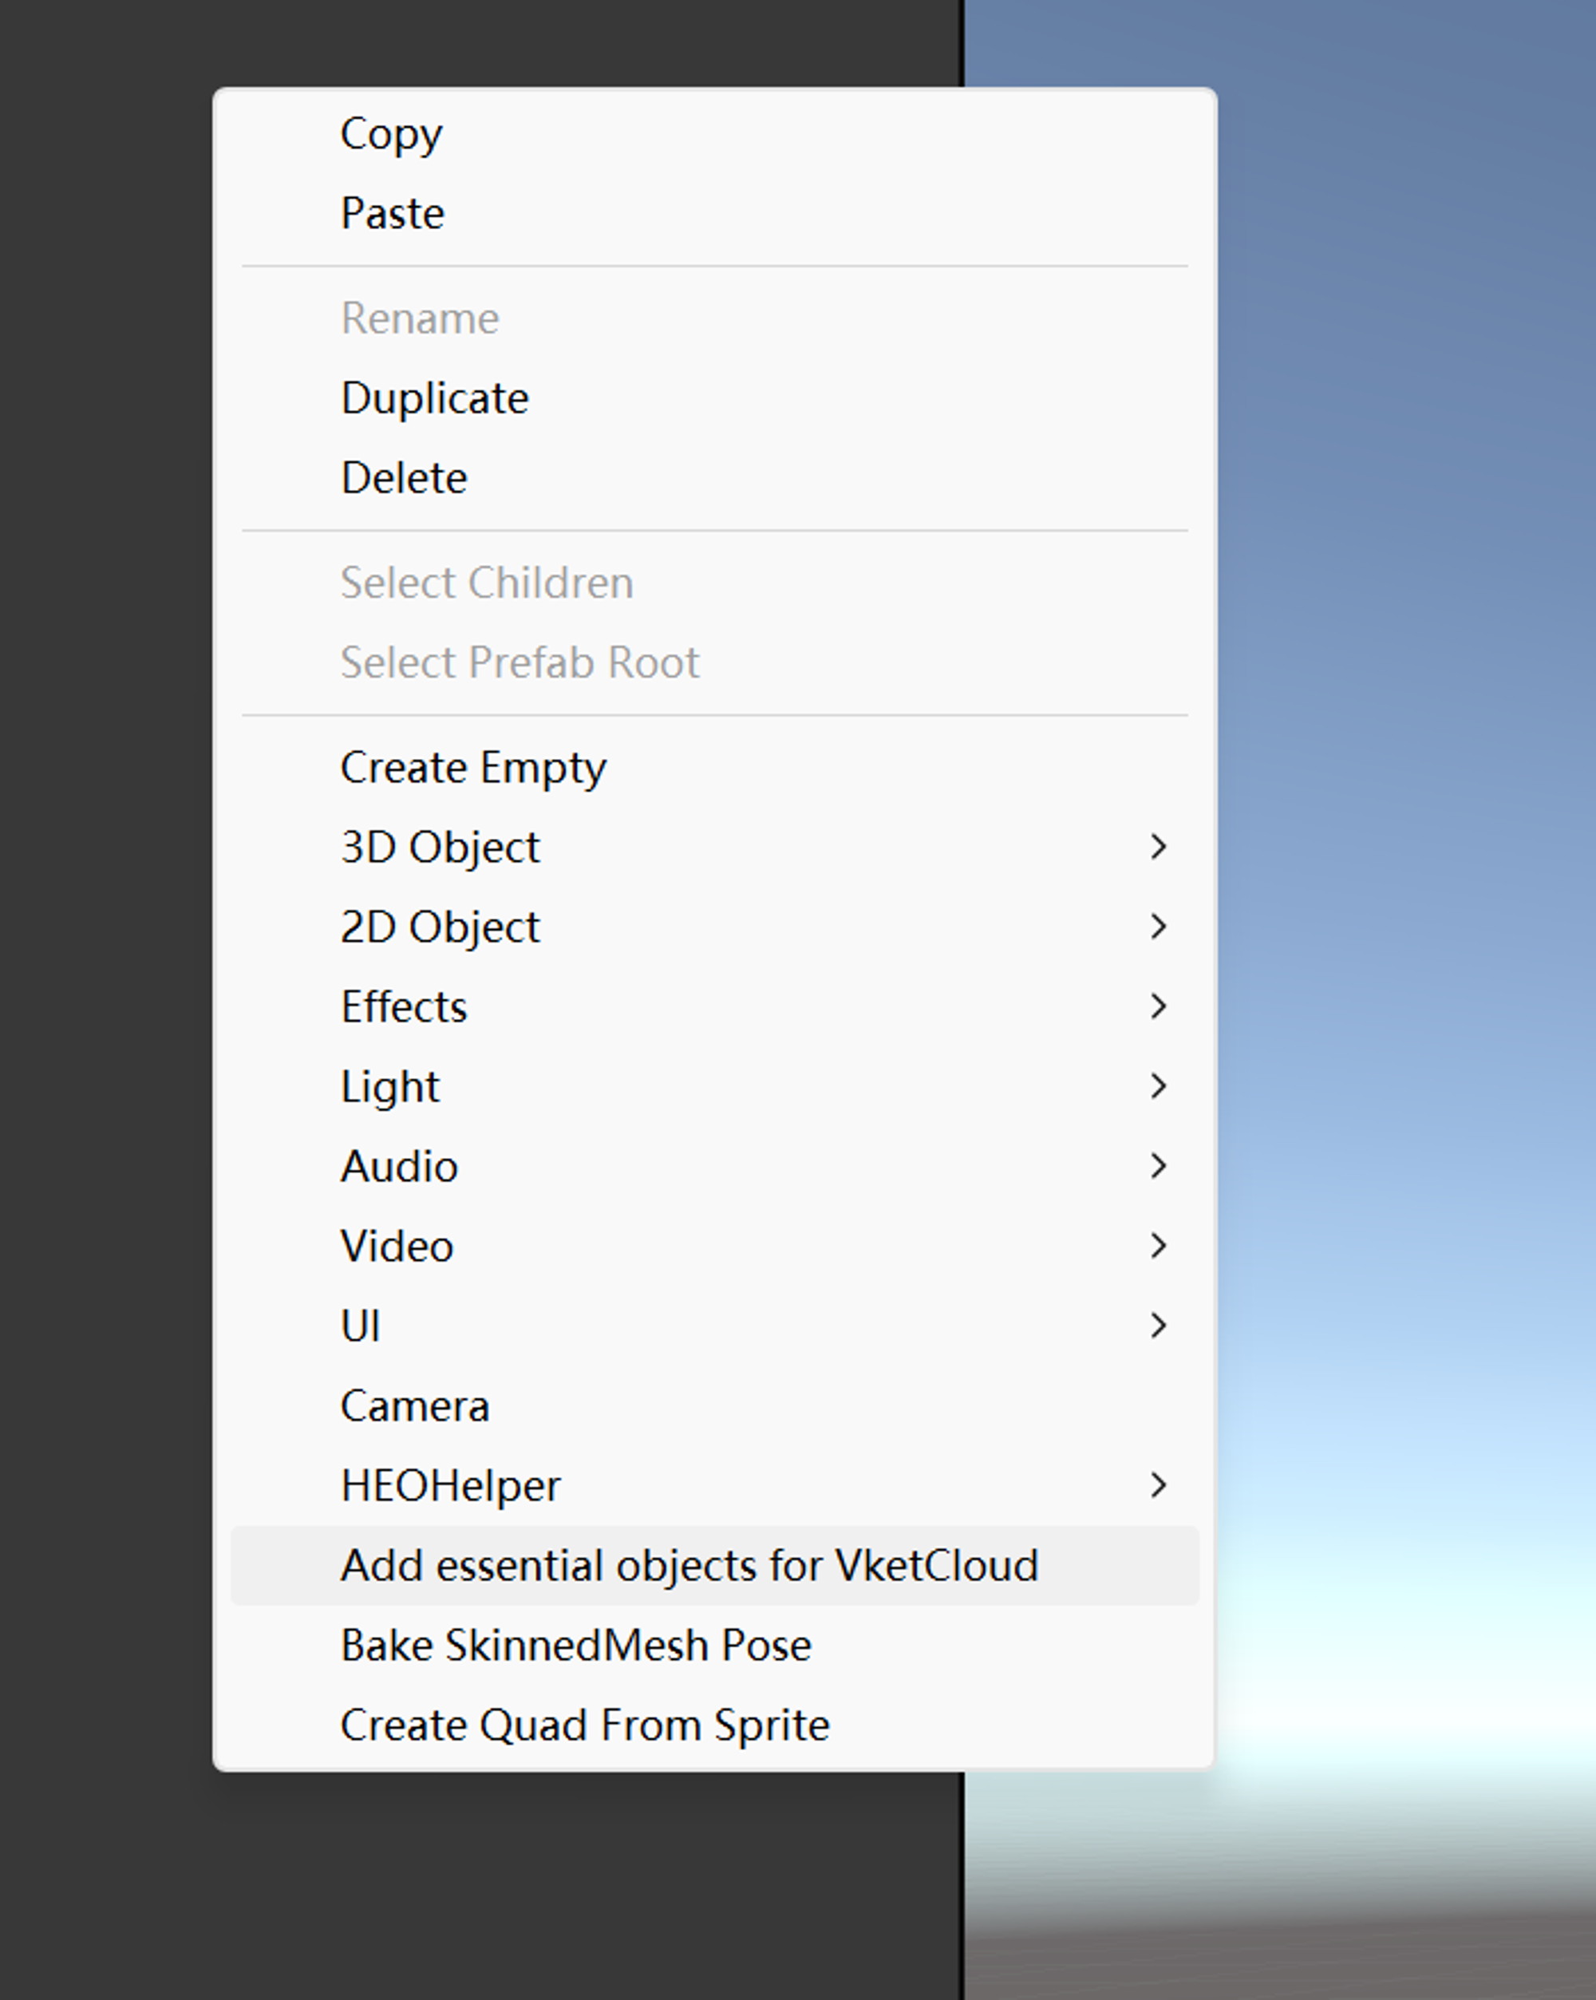Expand the HEOHelper chevron arrow
This screenshot has width=1596, height=2000.
tap(1157, 1485)
